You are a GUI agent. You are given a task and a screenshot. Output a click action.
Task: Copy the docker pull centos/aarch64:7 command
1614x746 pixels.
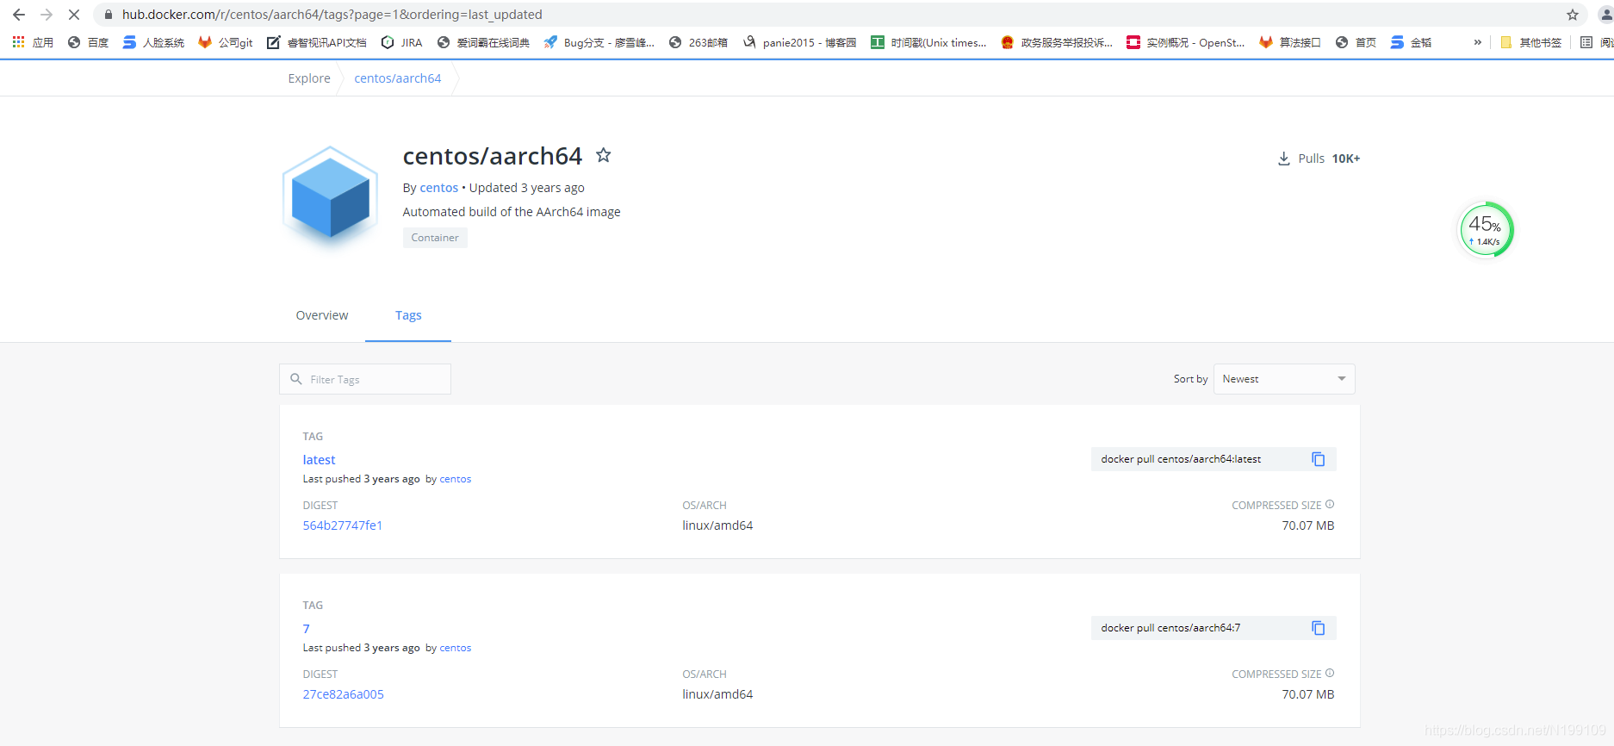[1318, 628]
